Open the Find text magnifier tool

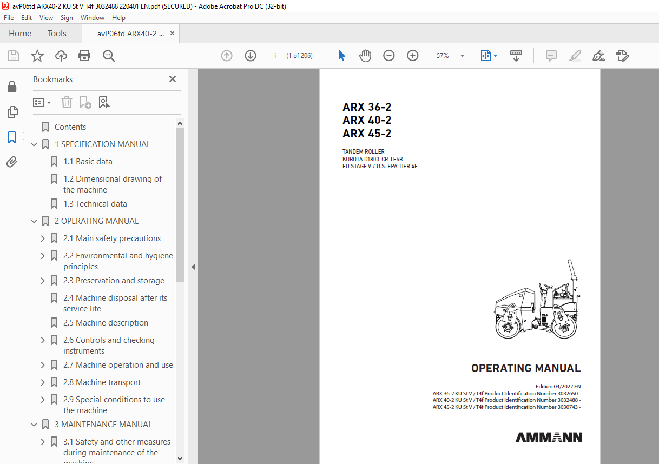tap(109, 56)
